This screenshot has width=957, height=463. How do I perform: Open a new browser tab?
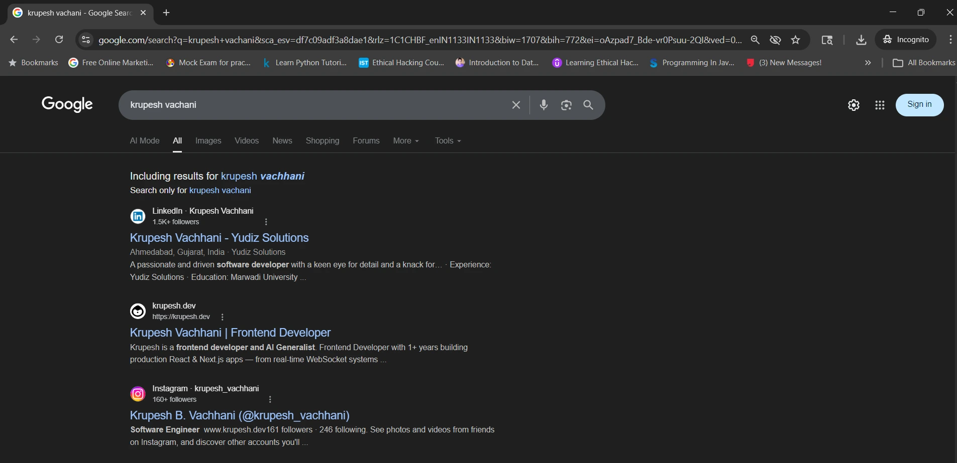[166, 13]
